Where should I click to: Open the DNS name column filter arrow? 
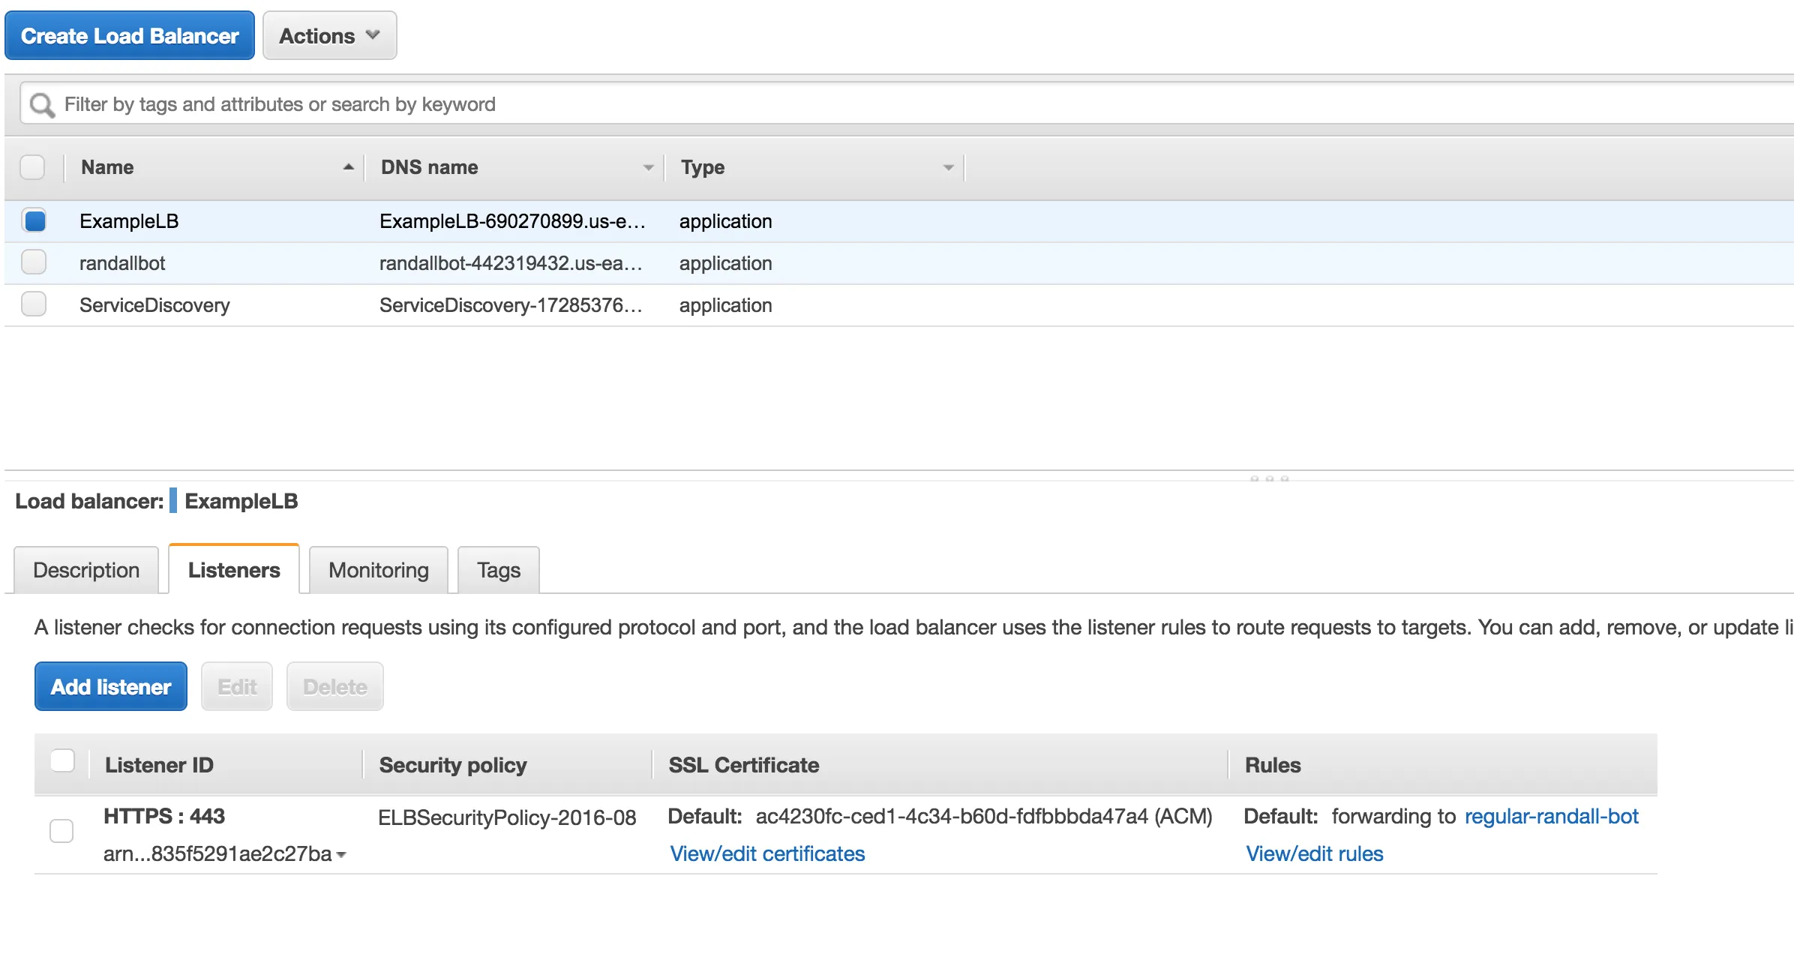tap(648, 167)
